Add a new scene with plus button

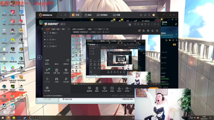[x=69, y=29]
